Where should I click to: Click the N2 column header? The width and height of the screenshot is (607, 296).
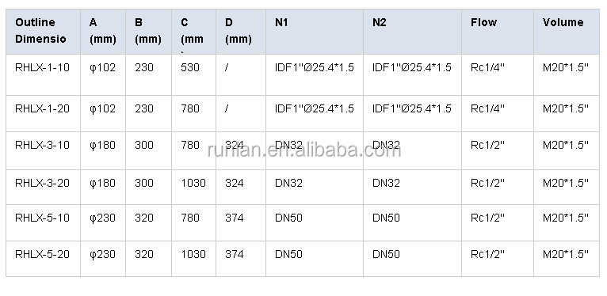412,32
